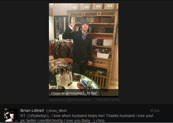Click the 10 Mar date in the image caption
The height and width of the screenshot is (123, 173).
click(92, 93)
